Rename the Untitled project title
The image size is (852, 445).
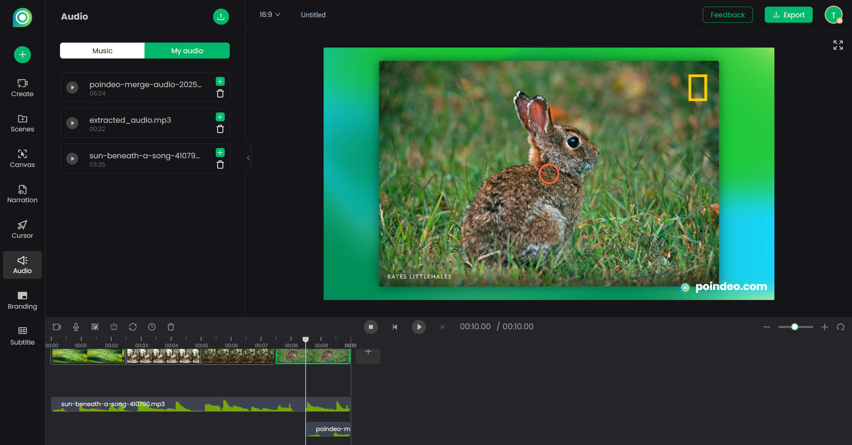click(x=313, y=15)
